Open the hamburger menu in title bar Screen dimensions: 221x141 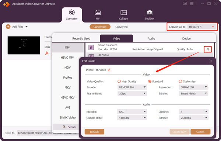[192, 4]
